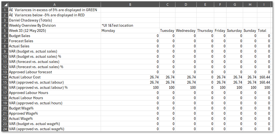Select row 14 header

[x=5, y=77]
